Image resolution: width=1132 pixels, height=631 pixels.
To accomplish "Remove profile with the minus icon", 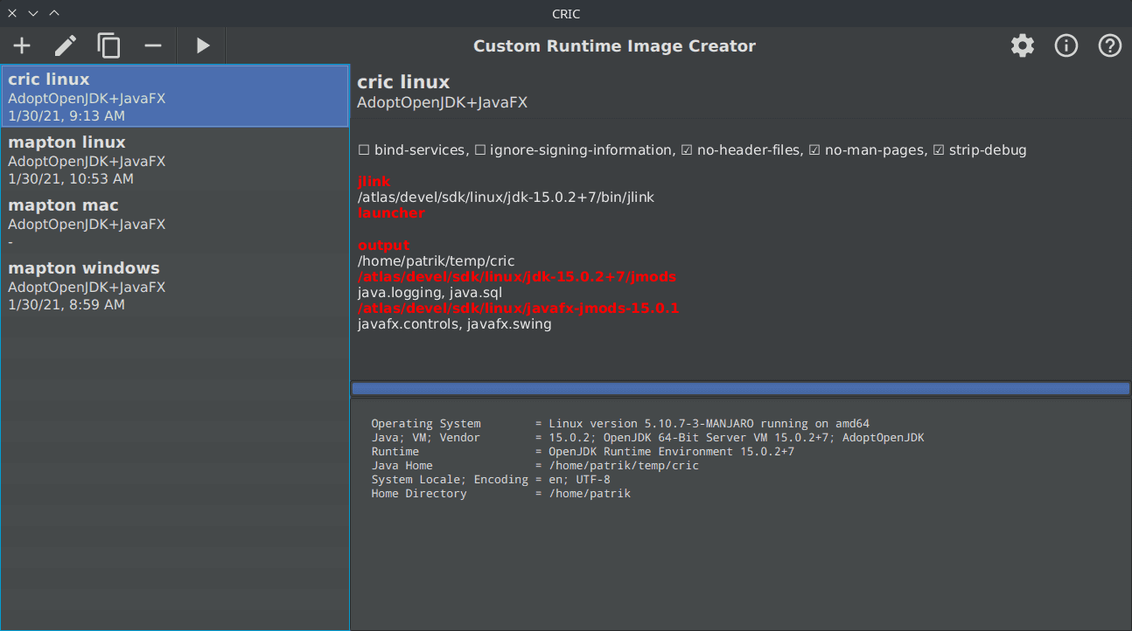I will [x=153, y=45].
